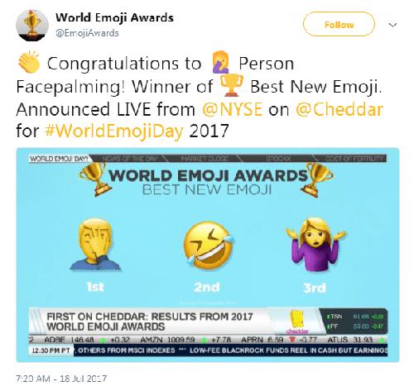Open the tweet timestamp 18 Jul 2017
414x391 pixels.
pyautogui.click(x=61, y=379)
